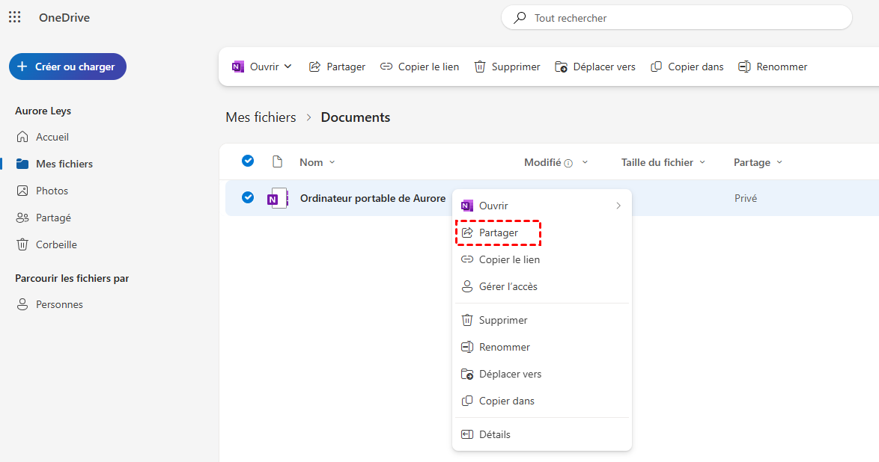
Task: Open the app launcher grid icon
Action: tap(15, 17)
